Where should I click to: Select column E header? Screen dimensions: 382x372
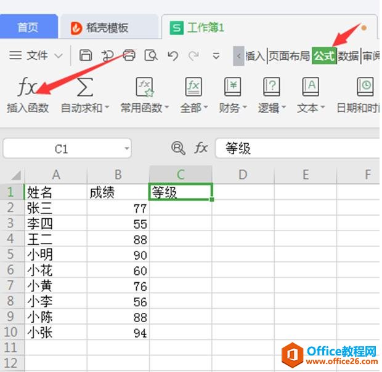[305, 175]
